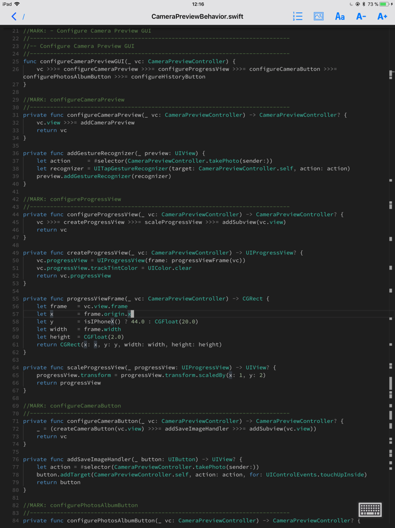Tap 'scaleProgressView' on line 45
395x528 pixels.
174,222
